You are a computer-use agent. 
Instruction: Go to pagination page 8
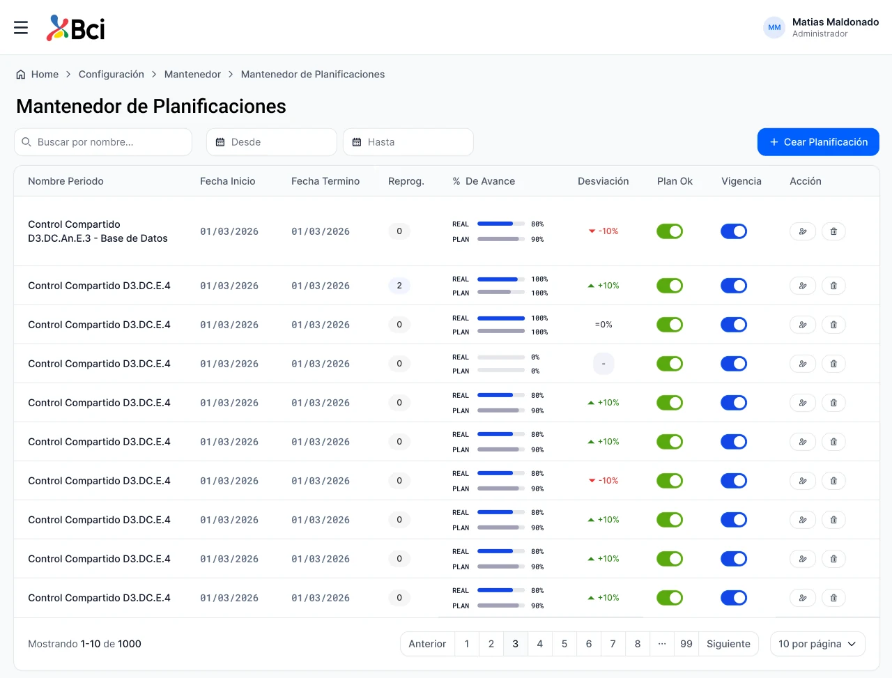pos(638,644)
